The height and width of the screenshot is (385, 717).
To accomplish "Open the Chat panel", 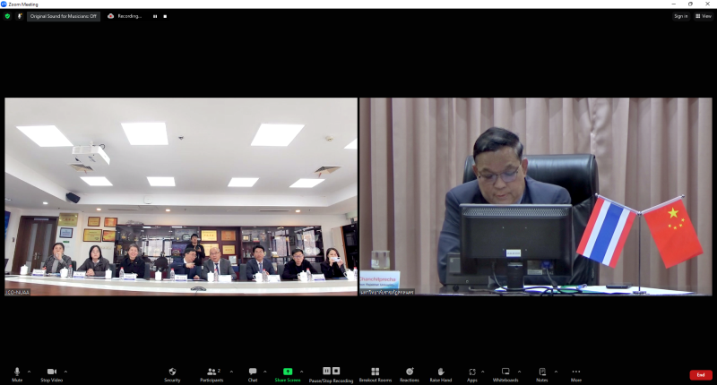I will (x=253, y=372).
